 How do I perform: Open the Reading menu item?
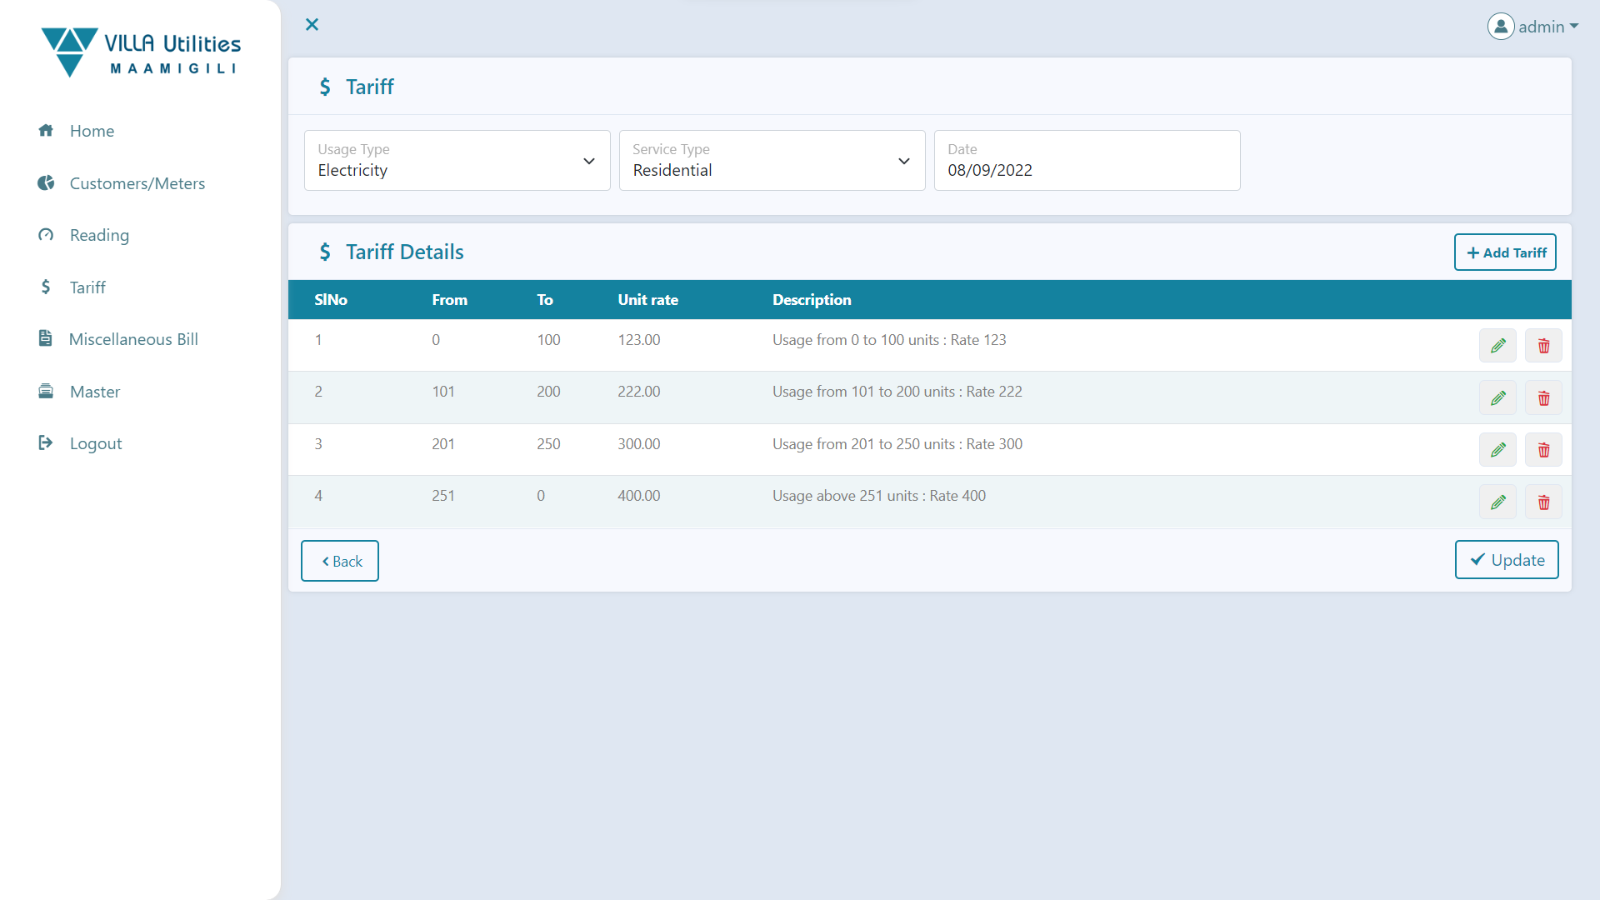(99, 235)
